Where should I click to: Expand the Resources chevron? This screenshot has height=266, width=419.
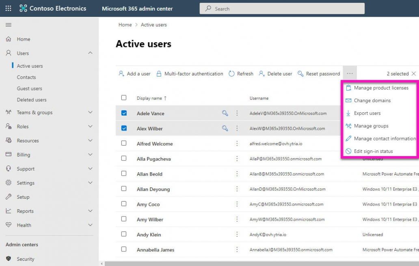(90, 140)
